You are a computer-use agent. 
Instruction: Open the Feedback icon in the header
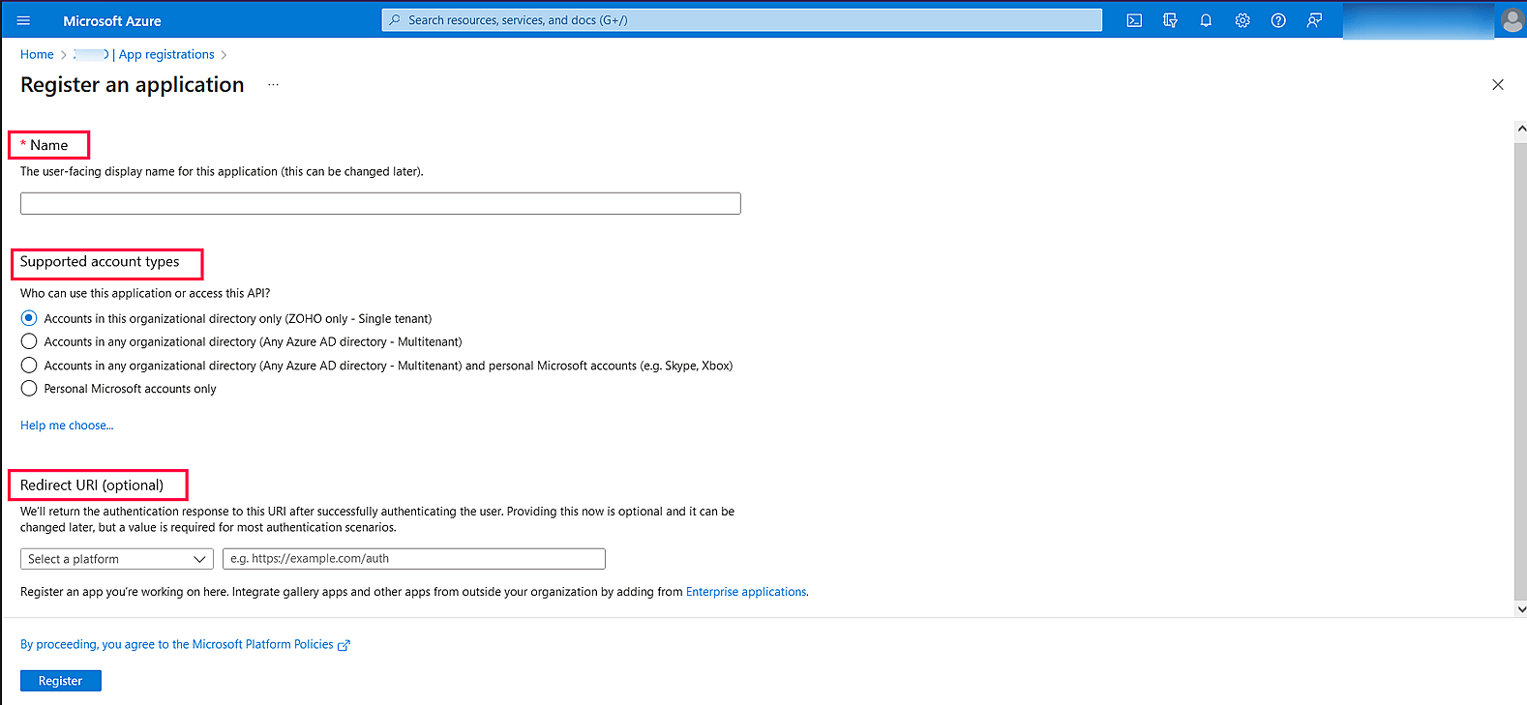tap(1314, 20)
